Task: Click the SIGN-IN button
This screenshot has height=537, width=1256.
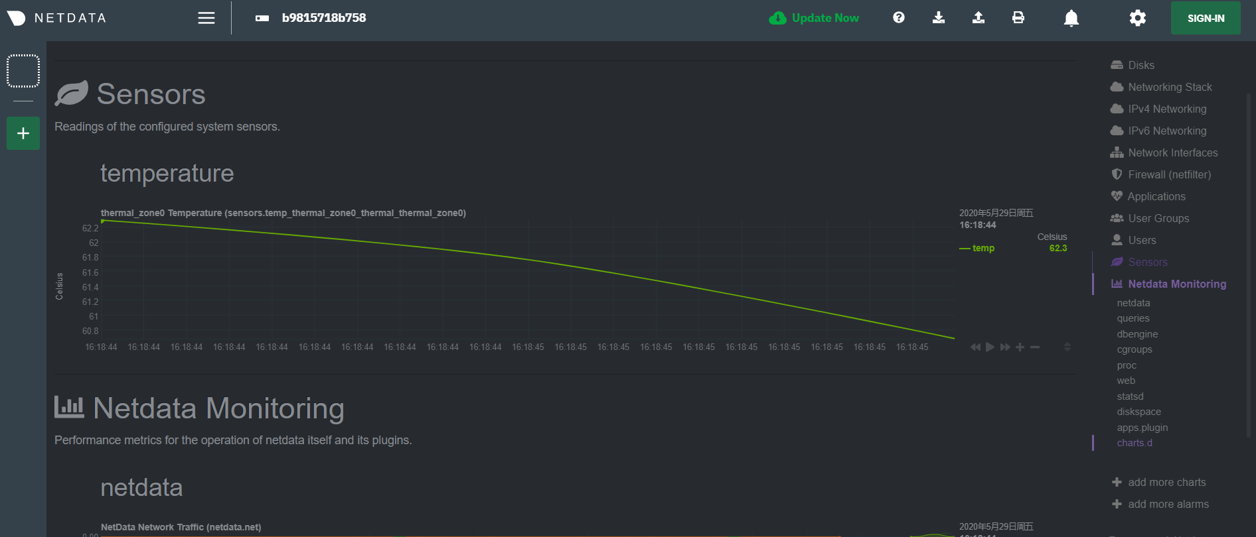Action: tap(1206, 18)
